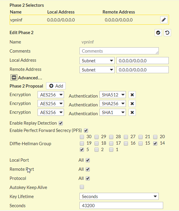Open Local Address Subnet dropdown
The height and width of the screenshot is (211, 179).
[97, 61]
